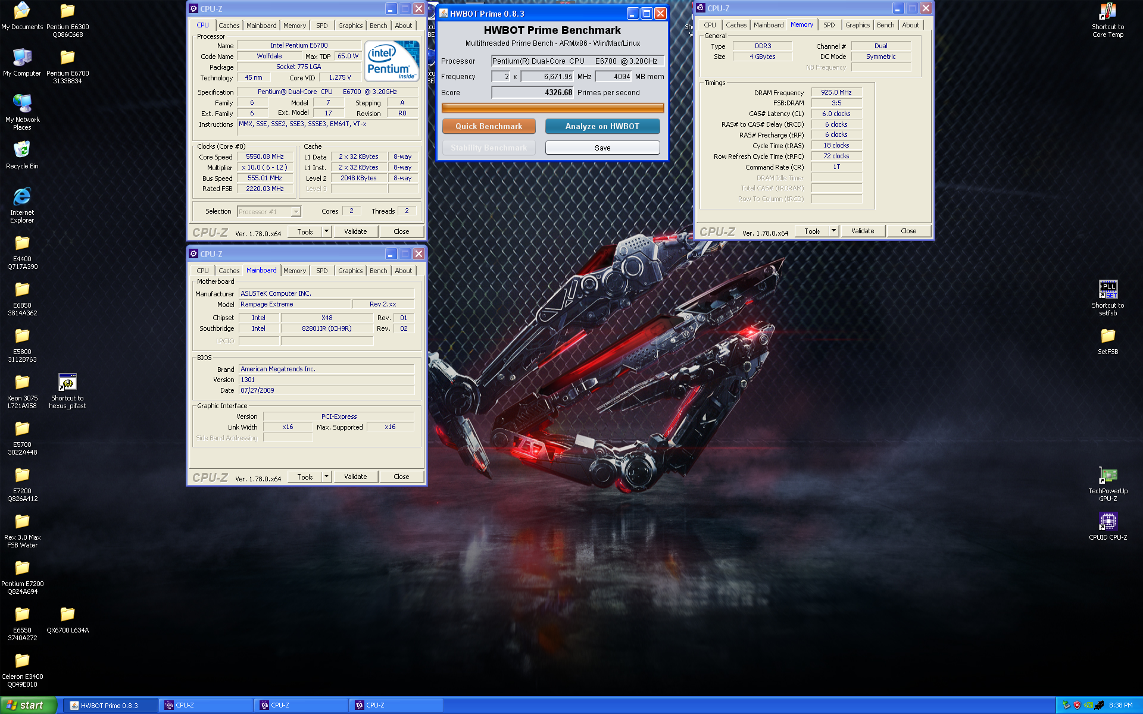Launch TechPowerUp GPU-Z
The width and height of the screenshot is (1143, 714).
1108,484
